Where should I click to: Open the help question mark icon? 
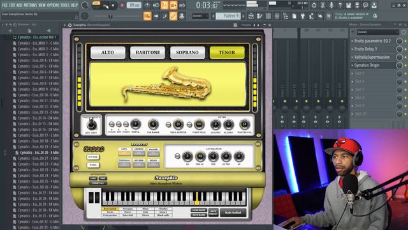tap(340, 5)
